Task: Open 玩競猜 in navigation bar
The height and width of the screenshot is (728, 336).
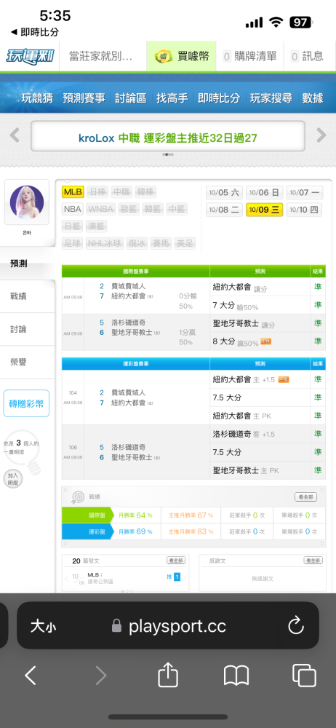Action: pos(37,98)
